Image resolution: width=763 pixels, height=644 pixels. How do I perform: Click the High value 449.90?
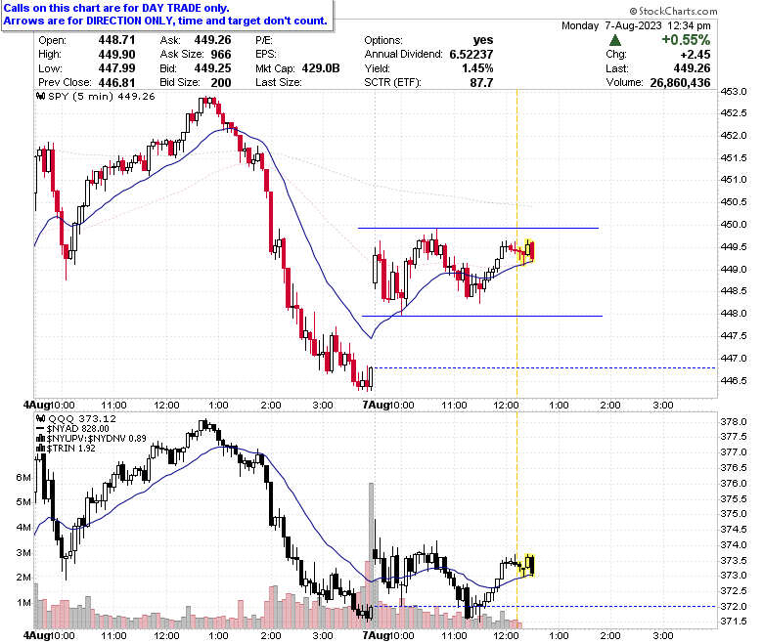pos(116,54)
